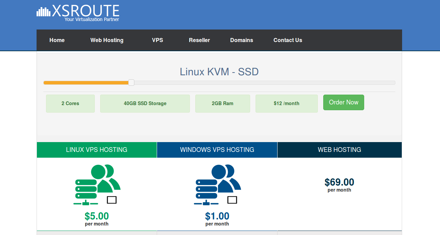Screen dimensions: 440x235
Task: Click the green Order Now button
Action: tap(344, 102)
